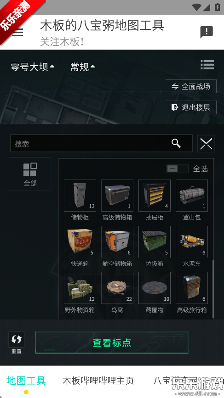The height and width of the screenshot is (398, 224).
Task: Tap the feedback message icon
Action: click(207, 32)
